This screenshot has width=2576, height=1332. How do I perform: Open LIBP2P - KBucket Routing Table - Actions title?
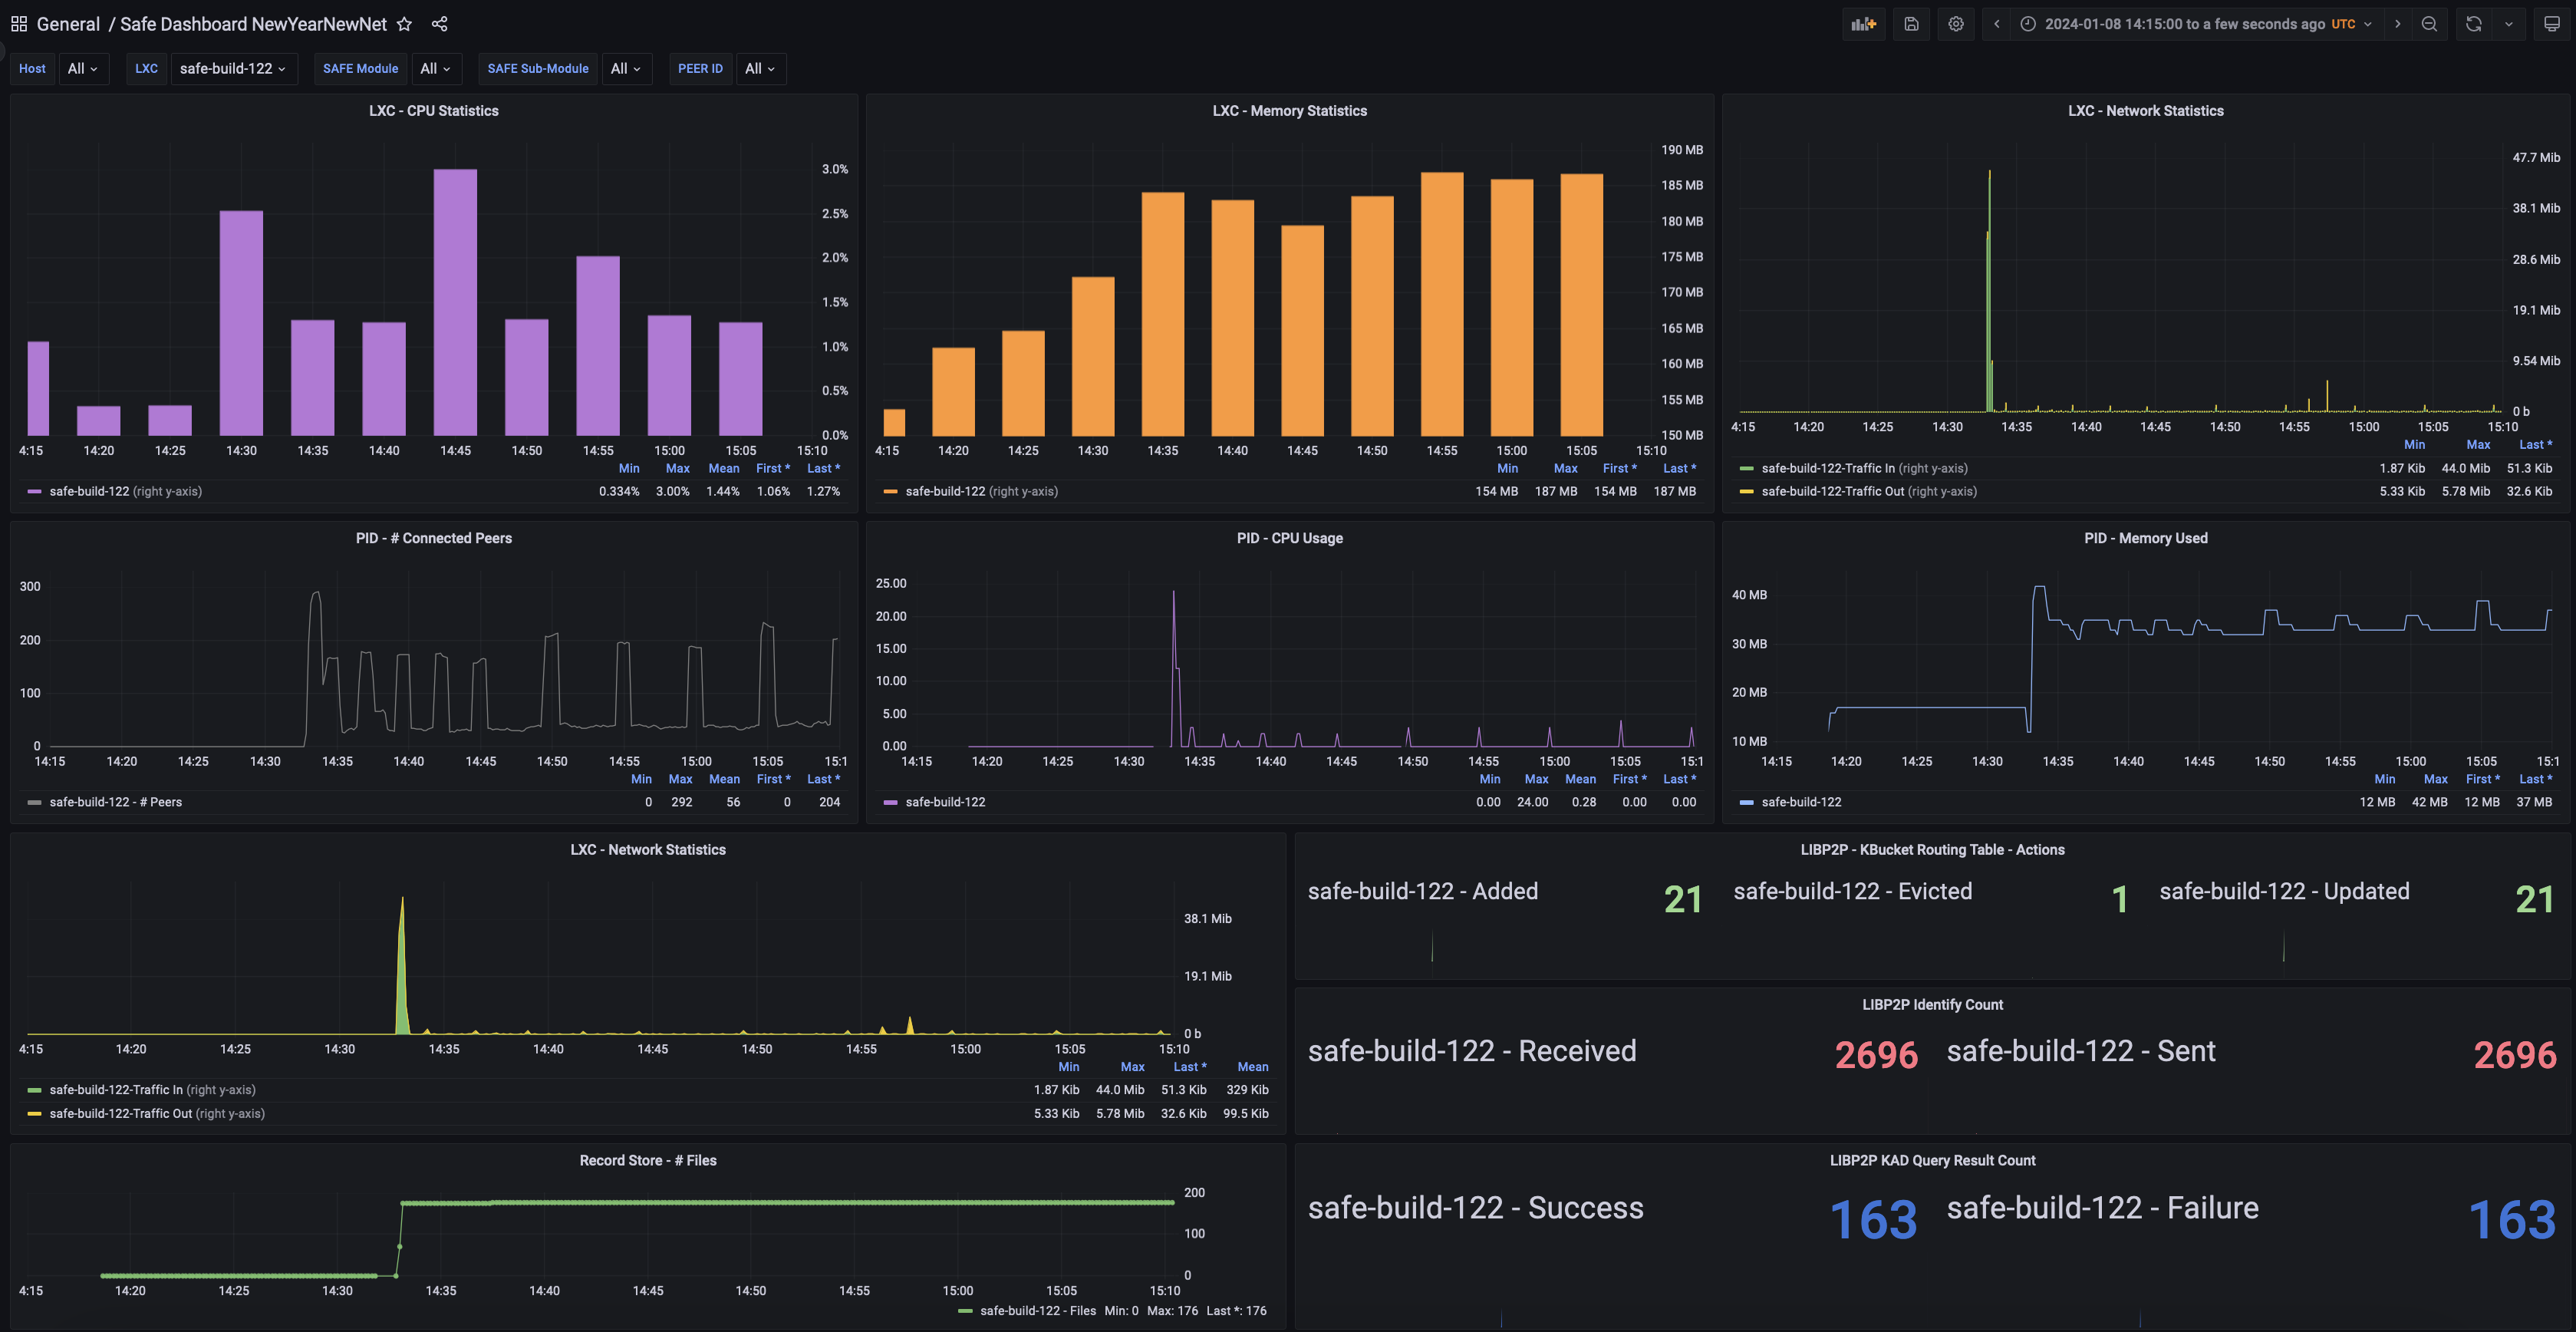click(x=1932, y=849)
